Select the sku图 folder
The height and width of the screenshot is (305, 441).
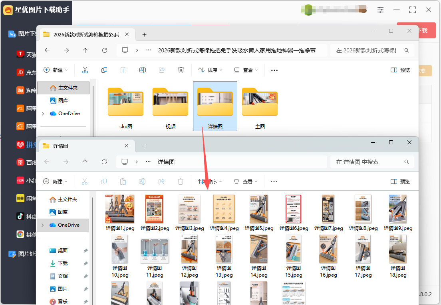tap(125, 106)
